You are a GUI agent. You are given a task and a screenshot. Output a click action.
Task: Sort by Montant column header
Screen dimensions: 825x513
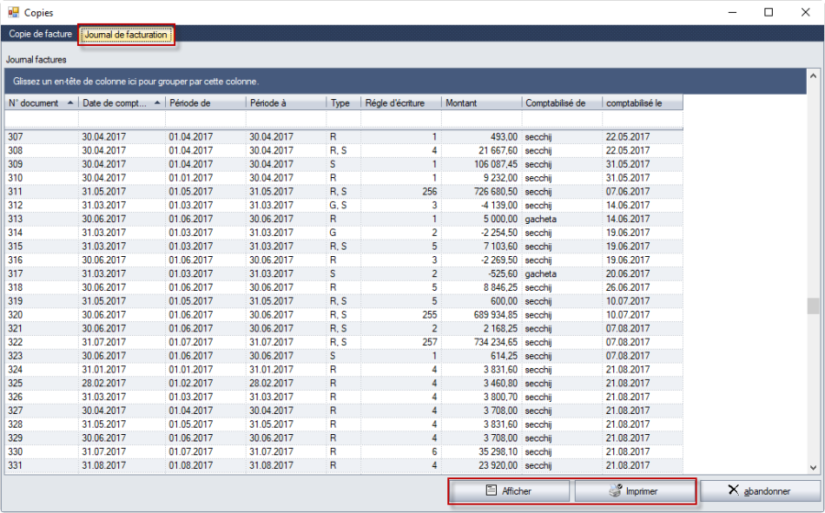pos(482,103)
